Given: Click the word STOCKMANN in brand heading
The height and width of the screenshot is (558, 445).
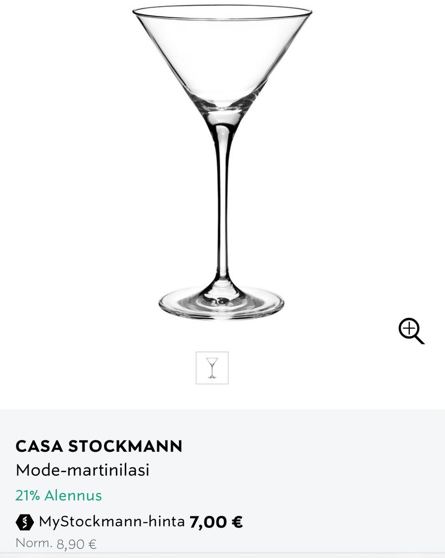Looking at the screenshot, I should [x=125, y=446].
